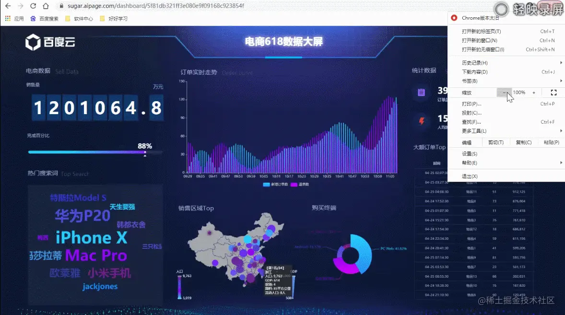This screenshot has height=315, width=565.
Task: Click the padlock site info icon
Action: pyautogui.click(x=61, y=6)
